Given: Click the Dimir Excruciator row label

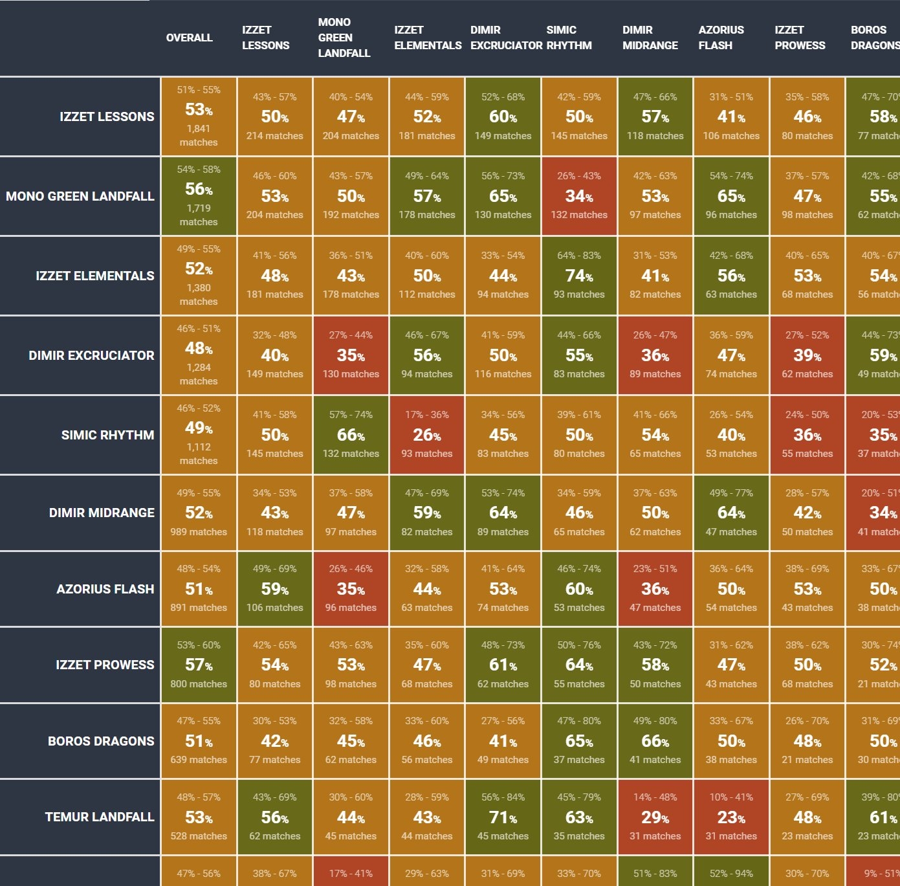Looking at the screenshot, I should pyautogui.click(x=91, y=355).
